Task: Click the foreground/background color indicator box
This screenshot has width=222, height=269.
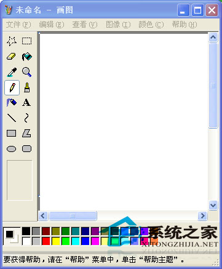Action: pyautogui.click(x=12, y=236)
